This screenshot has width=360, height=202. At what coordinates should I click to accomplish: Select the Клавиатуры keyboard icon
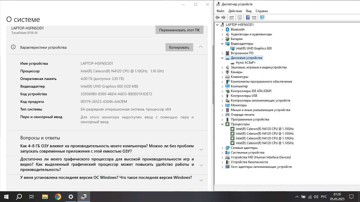(227, 77)
